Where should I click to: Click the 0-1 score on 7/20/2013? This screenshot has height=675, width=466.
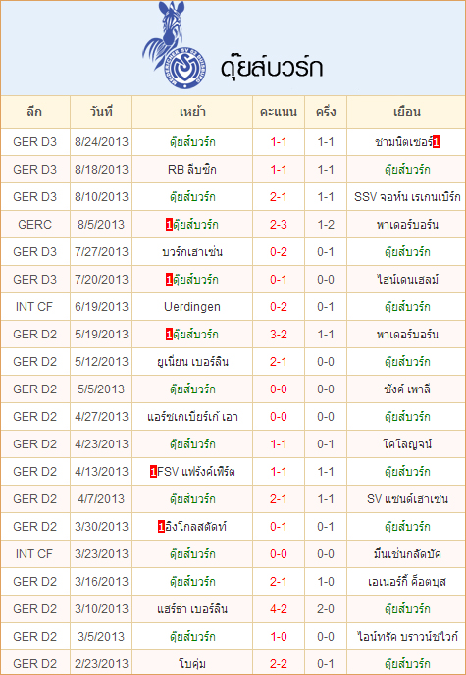pos(279,280)
